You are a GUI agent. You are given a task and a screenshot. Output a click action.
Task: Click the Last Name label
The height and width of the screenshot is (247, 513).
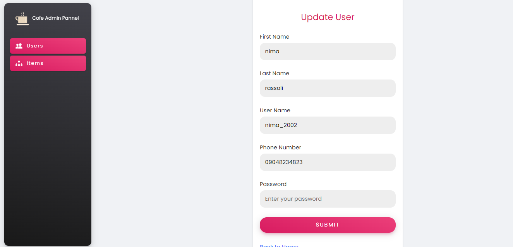coord(274,73)
